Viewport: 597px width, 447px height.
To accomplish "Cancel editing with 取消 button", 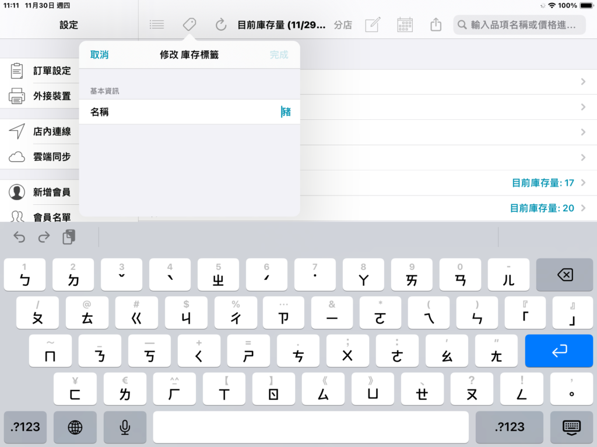I will 99,55.
